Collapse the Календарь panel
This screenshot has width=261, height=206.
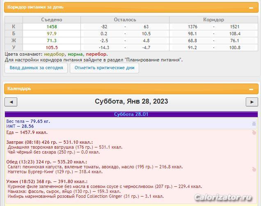pos(250,88)
